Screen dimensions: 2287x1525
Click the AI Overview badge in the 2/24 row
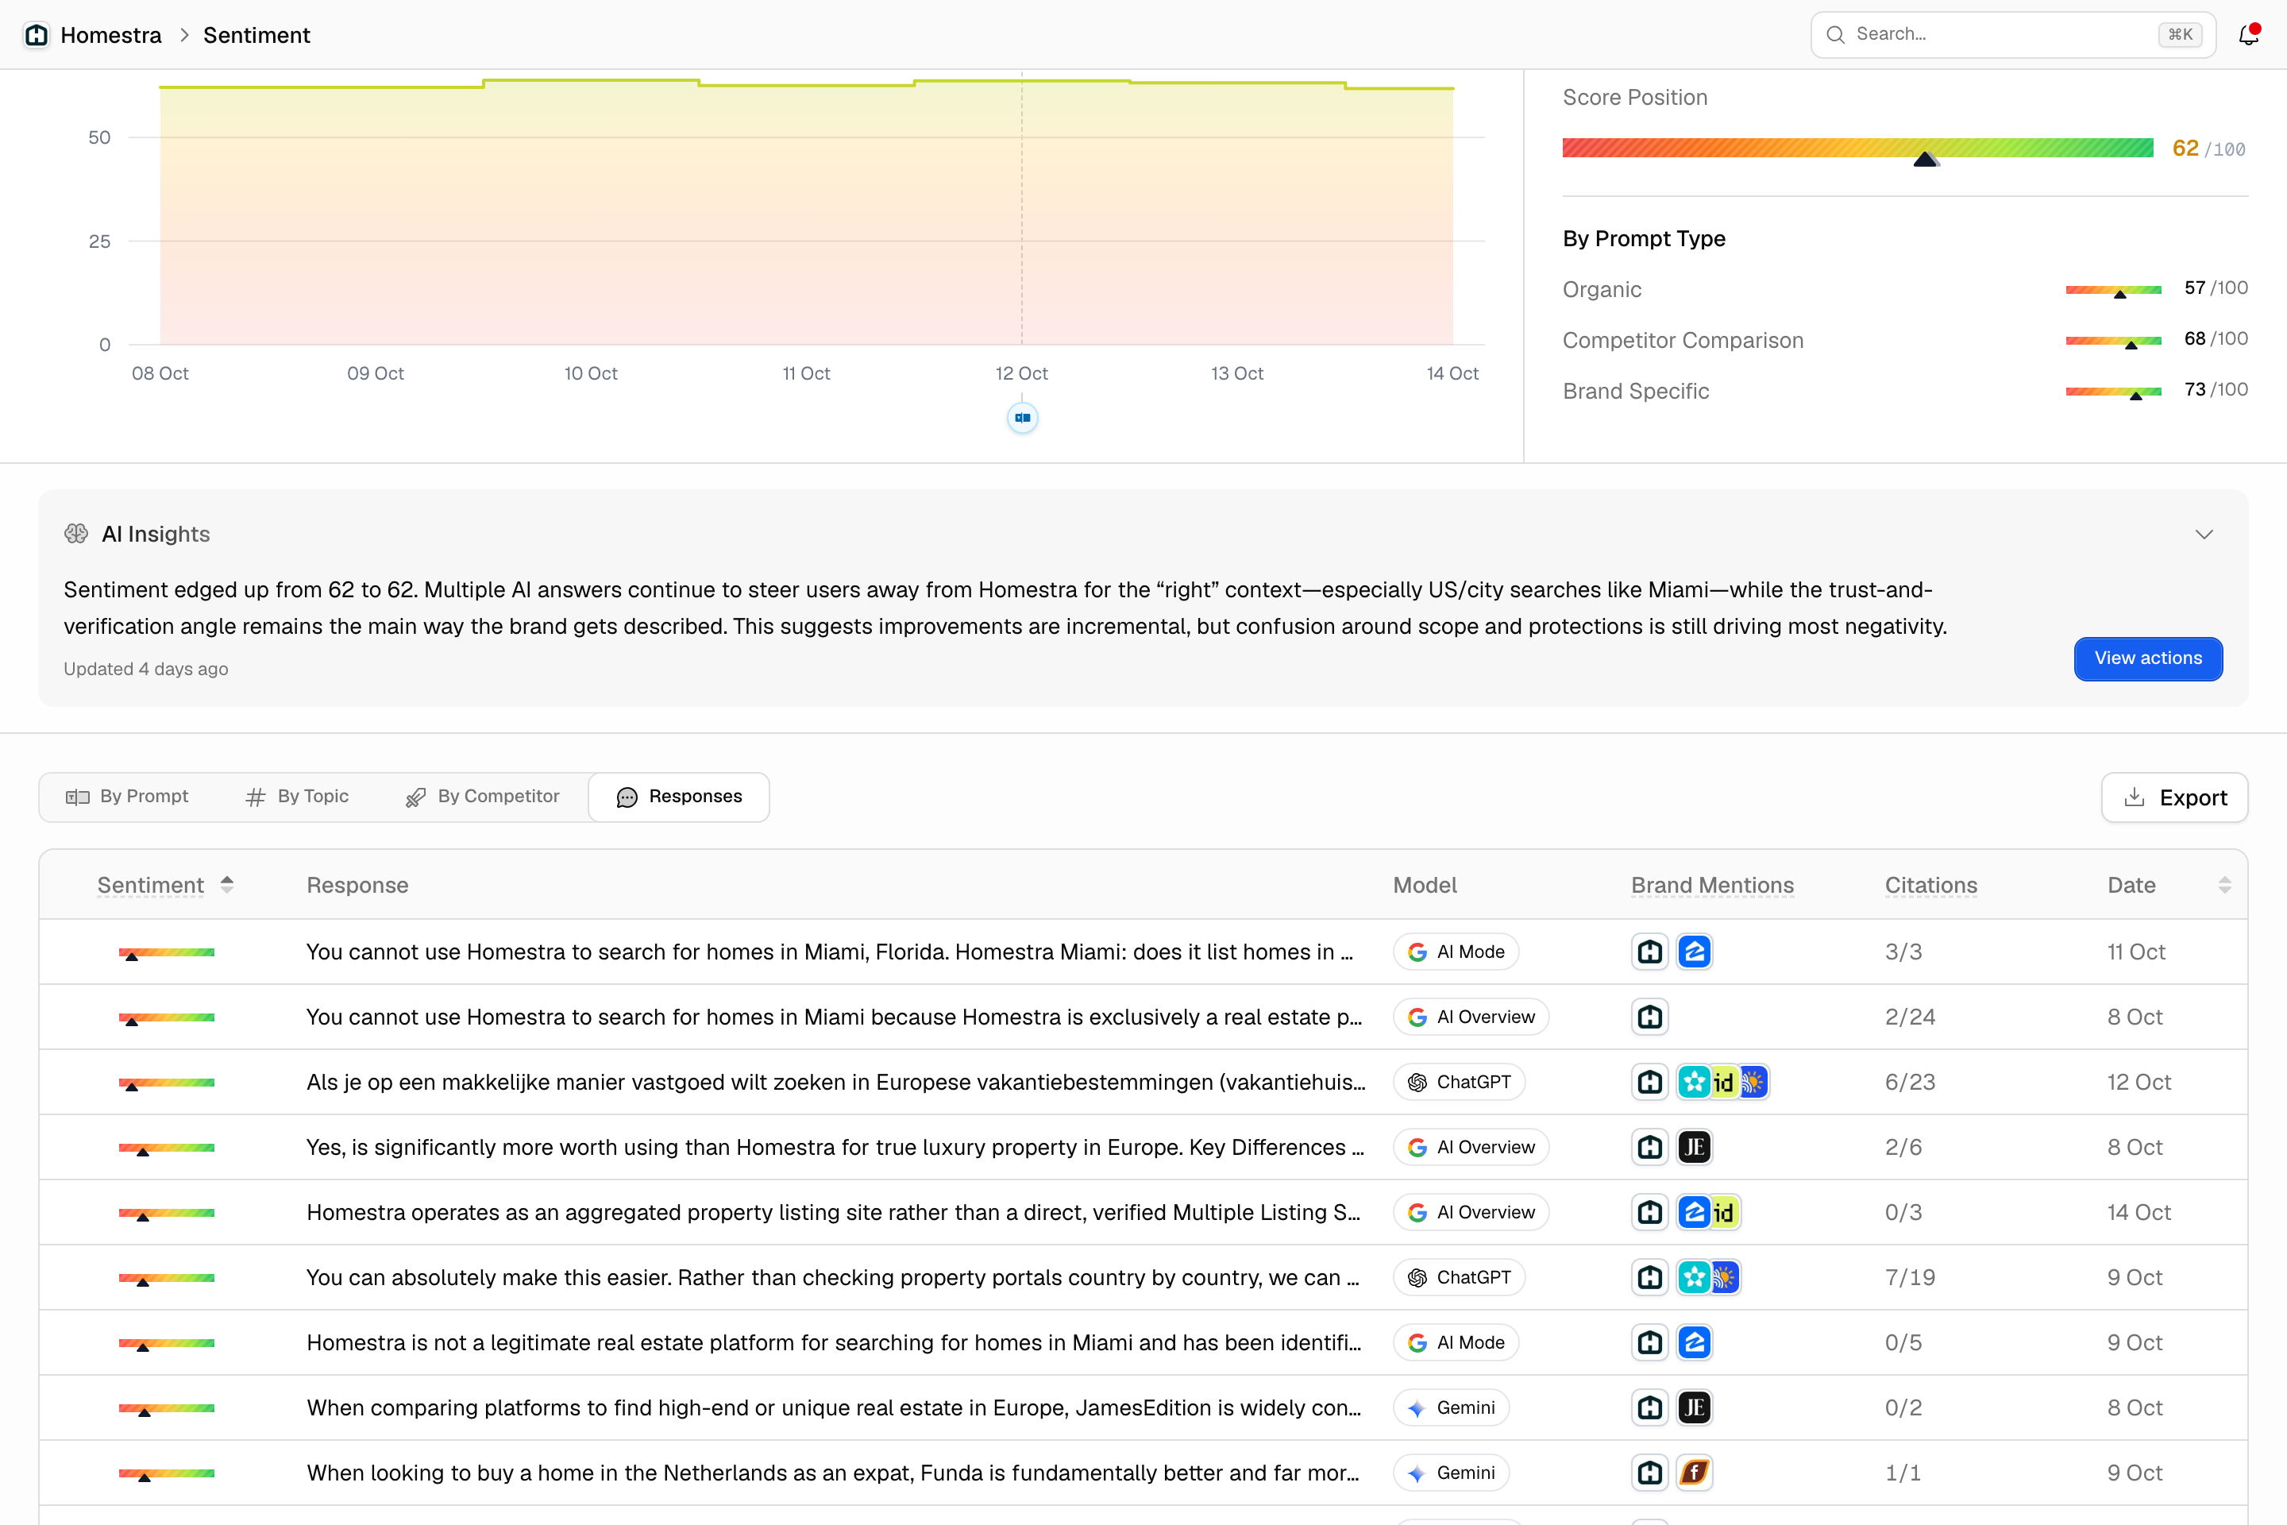point(1470,1017)
